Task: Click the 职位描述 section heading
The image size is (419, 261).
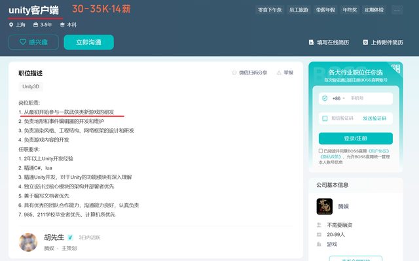Action: [31, 73]
